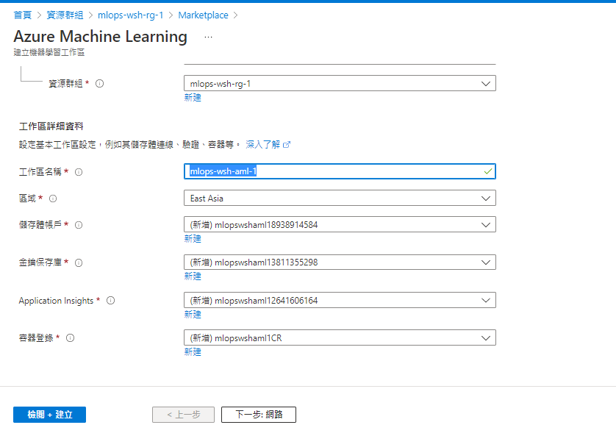Open the 儲存體帳戶 dropdown

340,224
